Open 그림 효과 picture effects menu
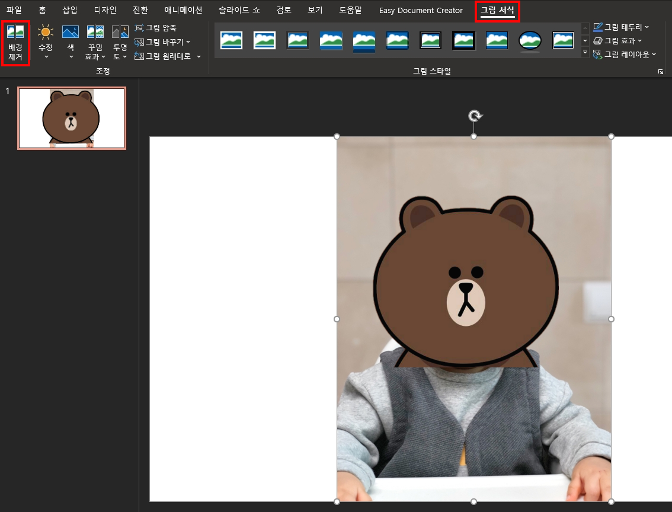 (617, 41)
